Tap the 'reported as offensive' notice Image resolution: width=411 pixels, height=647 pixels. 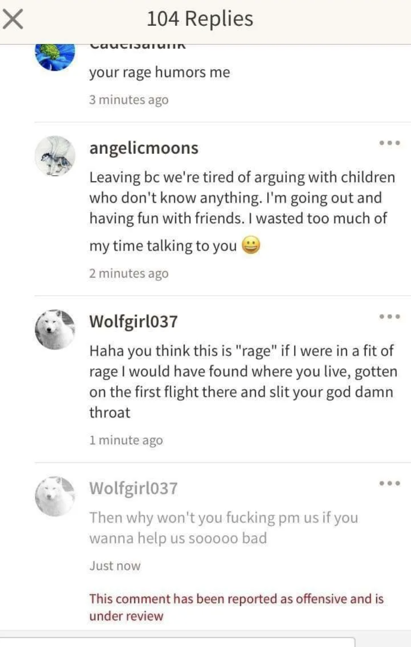click(x=236, y=607)
